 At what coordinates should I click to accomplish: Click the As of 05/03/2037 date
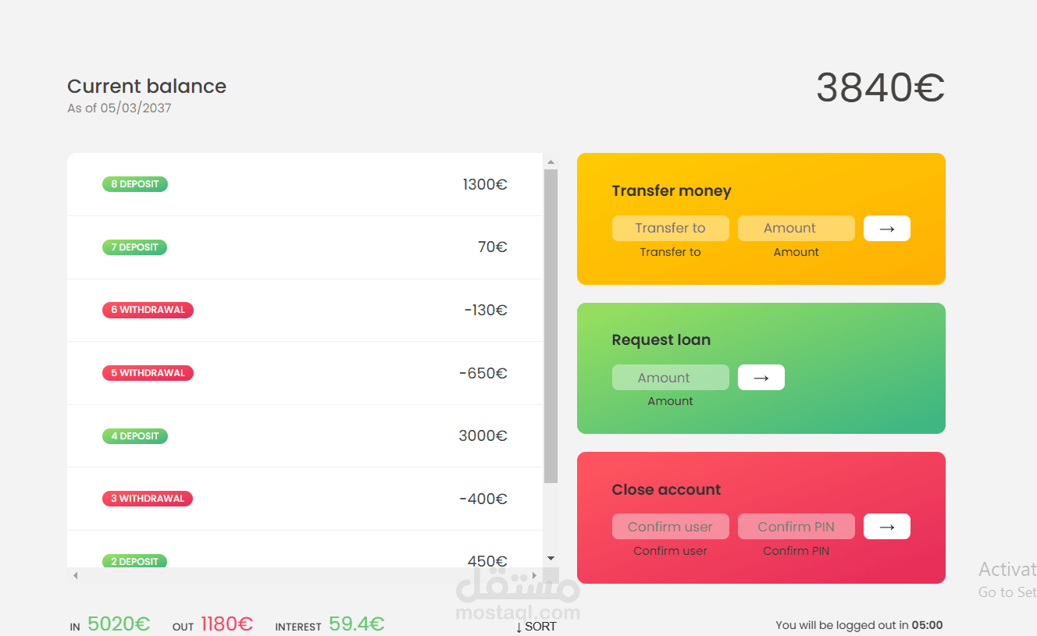click(x=119, y=108)
